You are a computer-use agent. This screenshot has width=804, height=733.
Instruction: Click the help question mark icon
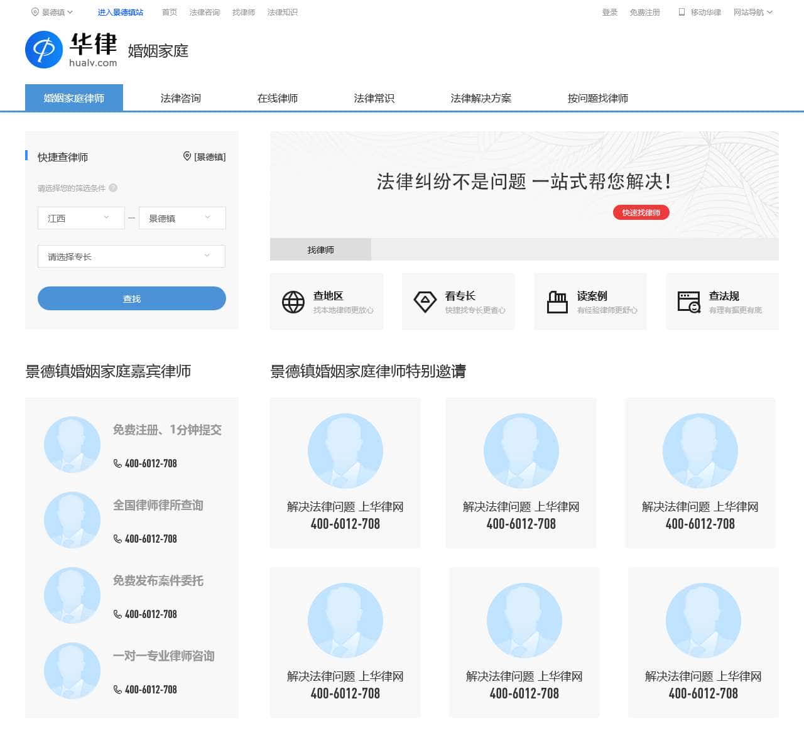point(113,188)
